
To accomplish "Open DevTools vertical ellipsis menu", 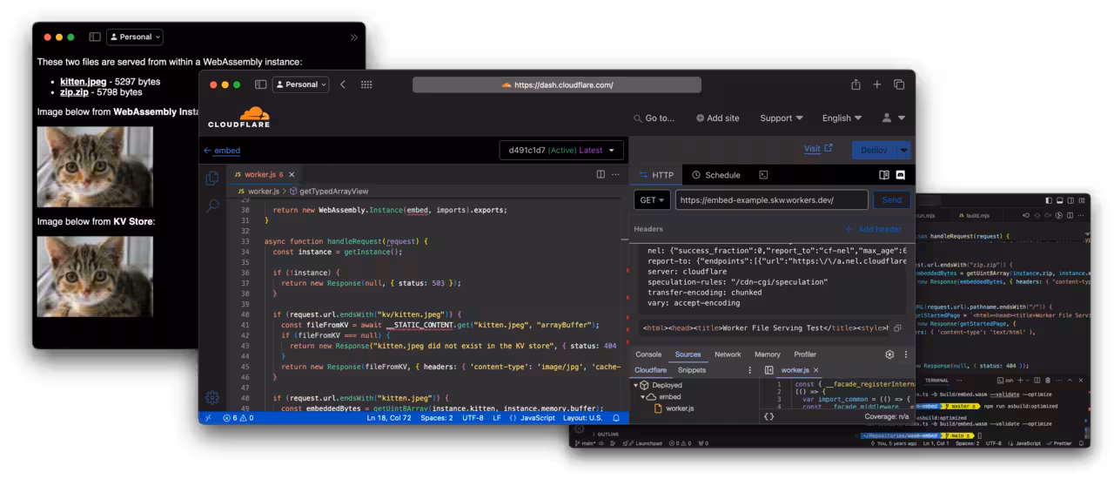I will coord(906,354).
